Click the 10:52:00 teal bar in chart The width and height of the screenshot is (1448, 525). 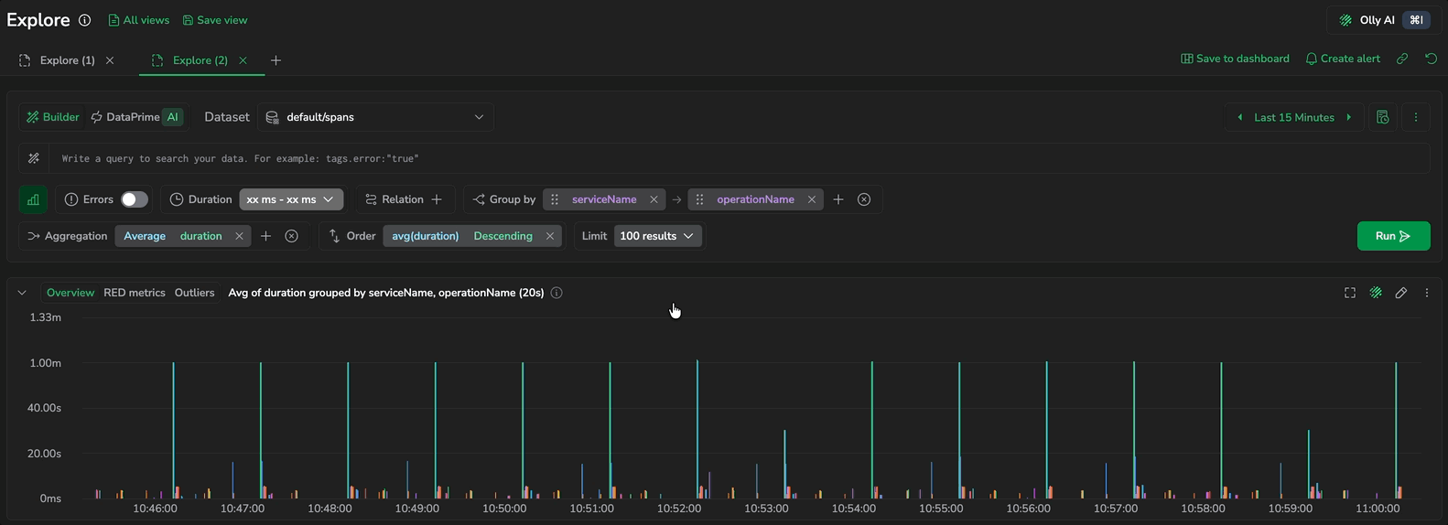697,429
